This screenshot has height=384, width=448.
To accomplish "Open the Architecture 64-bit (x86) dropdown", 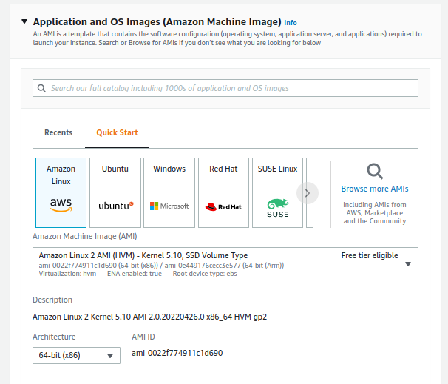I will pyautogui.click(x=76, y=355).
